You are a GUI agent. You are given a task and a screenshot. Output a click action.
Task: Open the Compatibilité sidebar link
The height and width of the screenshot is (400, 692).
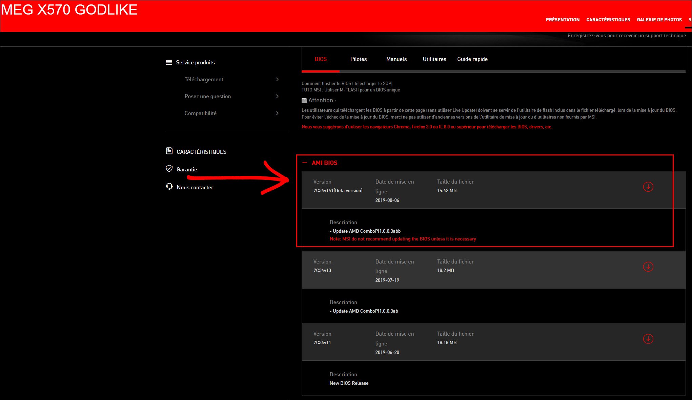coord(200,113)
